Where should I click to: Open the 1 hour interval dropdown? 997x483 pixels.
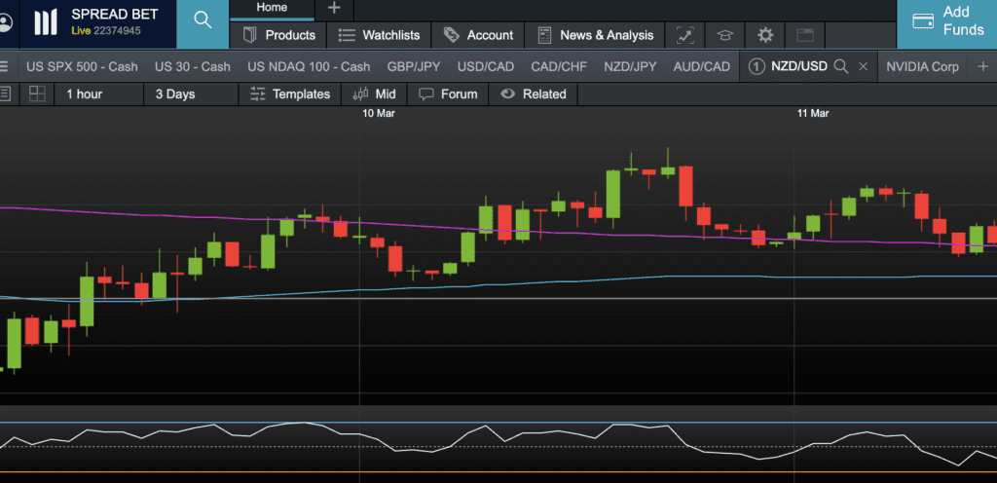pyautogui.click(x=100, y=94)
